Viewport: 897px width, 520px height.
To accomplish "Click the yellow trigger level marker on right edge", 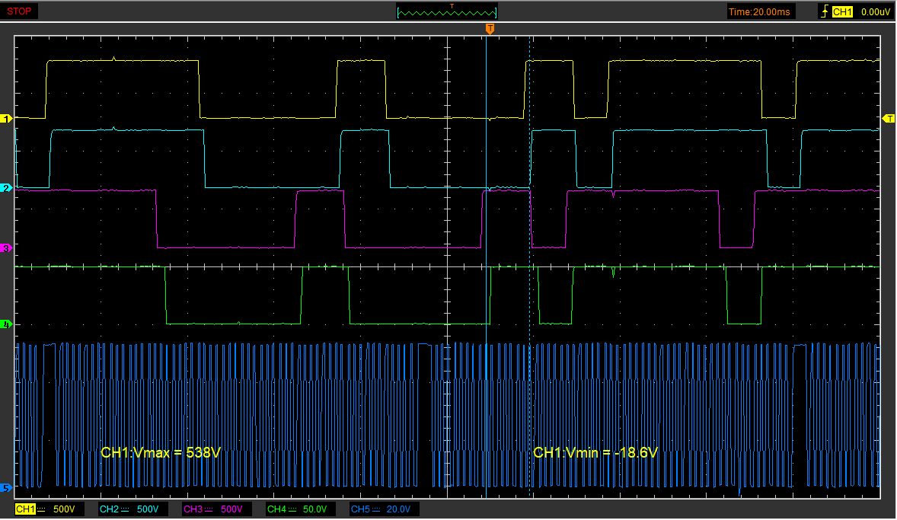I will [889, 119].
